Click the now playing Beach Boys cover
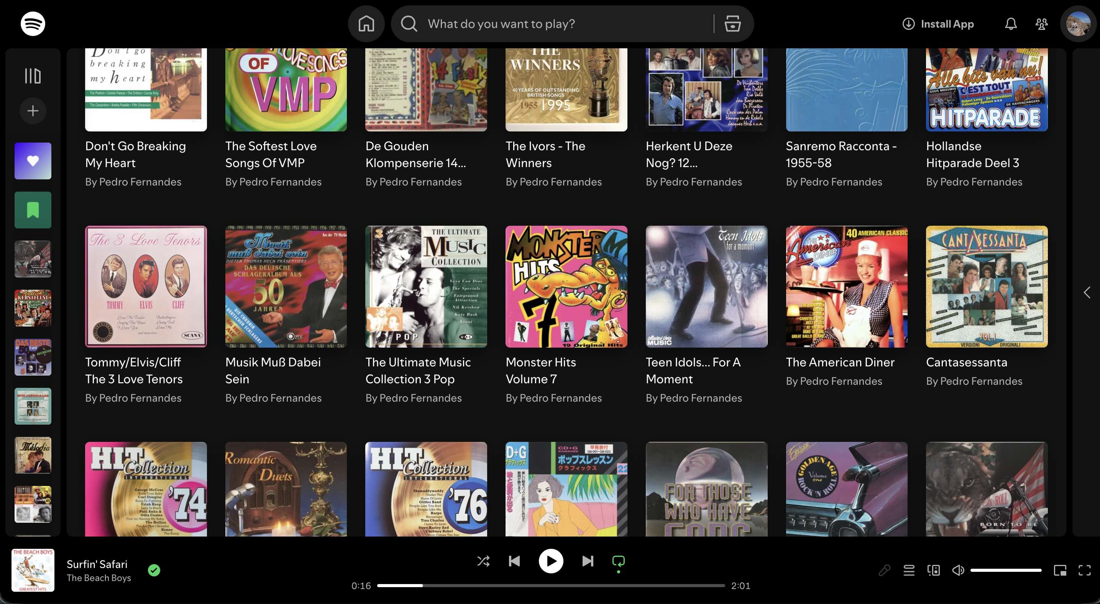Viewport: 1100px width, 604px height. pyautogui.click(x=33, y=570)
